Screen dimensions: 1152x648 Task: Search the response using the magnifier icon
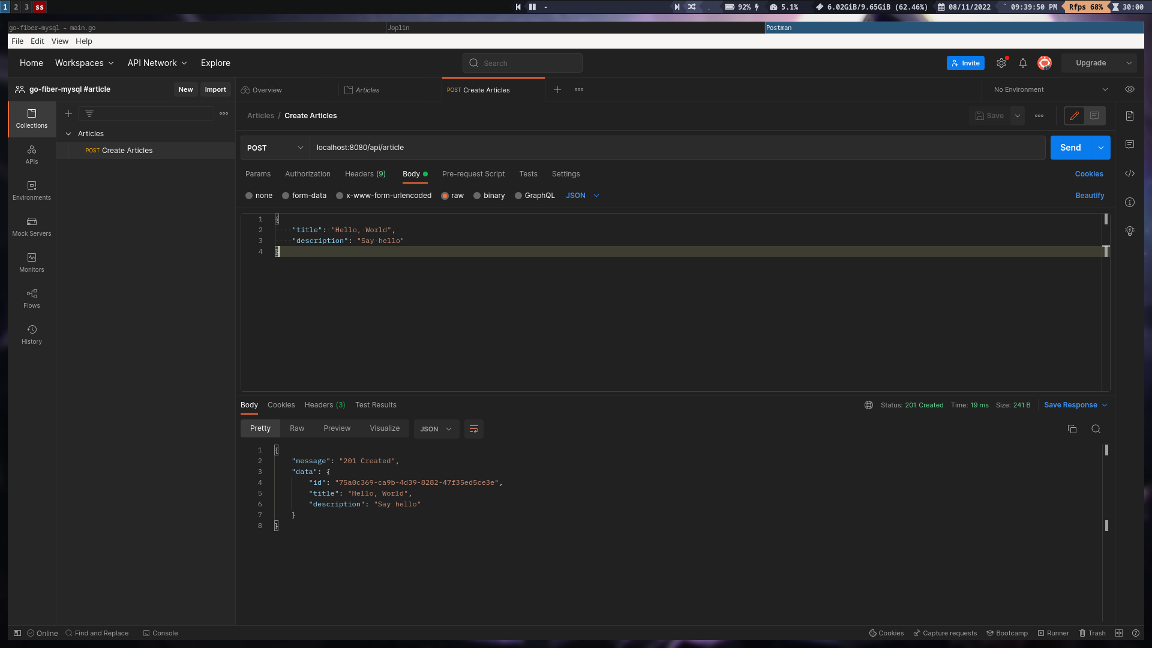click(x=1096, y=429)
